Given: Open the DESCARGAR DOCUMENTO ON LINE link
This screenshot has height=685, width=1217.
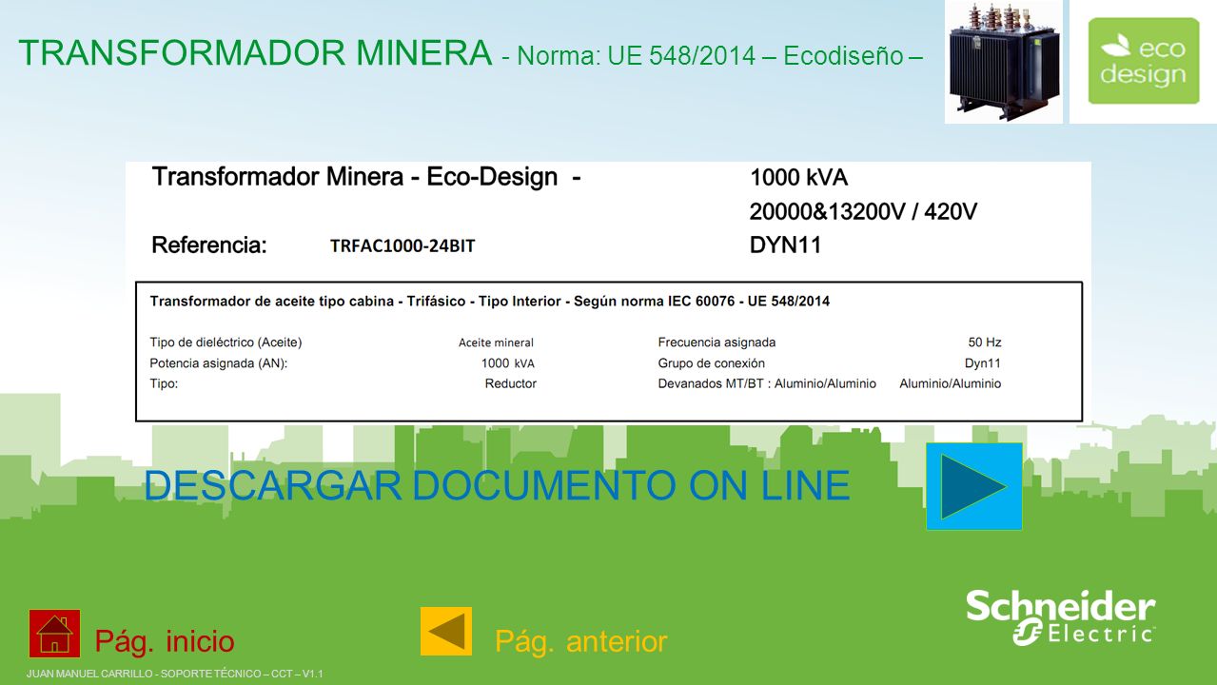Looking at the screenshot, I should [497, 485].
